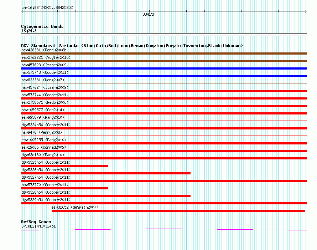Click the nsv428331 (Perry2008b) variant label

click(x=45, y=50)
